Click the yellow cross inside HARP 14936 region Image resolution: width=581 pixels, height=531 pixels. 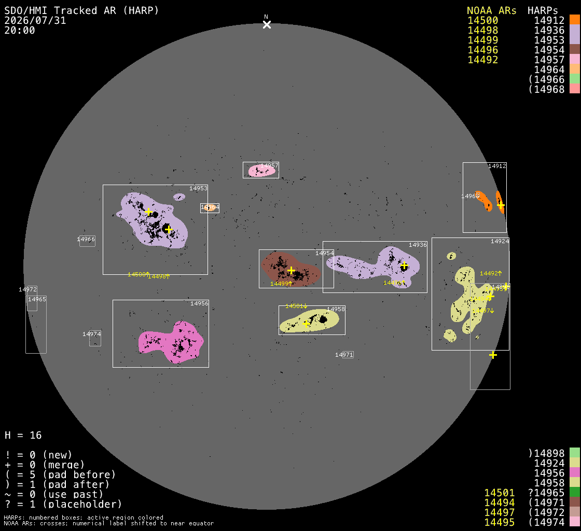[404, 265]
